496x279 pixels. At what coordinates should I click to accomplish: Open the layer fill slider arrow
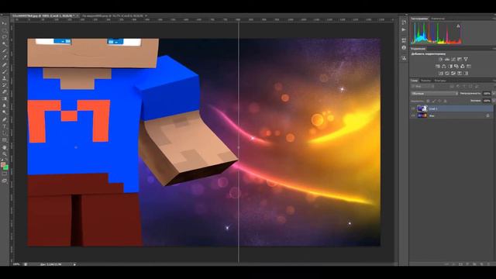click(494, 101)
